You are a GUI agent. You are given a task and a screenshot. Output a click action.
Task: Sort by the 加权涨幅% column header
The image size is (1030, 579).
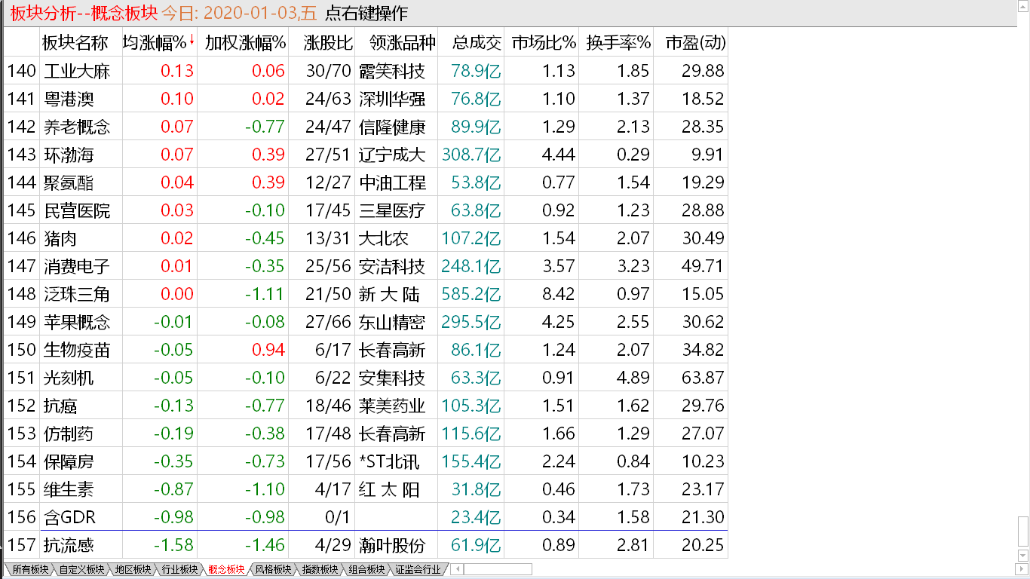[x=245, y=42]
